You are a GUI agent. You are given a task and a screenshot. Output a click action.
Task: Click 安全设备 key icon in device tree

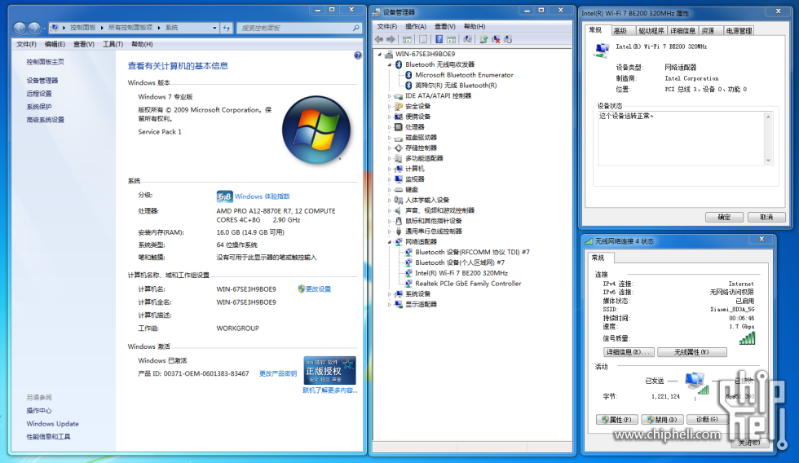coord(399,106)
